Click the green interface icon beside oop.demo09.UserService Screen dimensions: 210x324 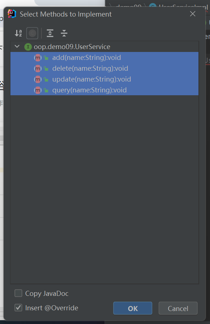28,47
